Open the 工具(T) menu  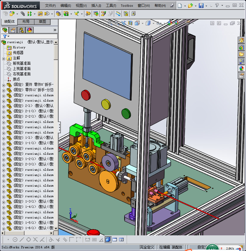pyautogui.click(x=111, y=6)
